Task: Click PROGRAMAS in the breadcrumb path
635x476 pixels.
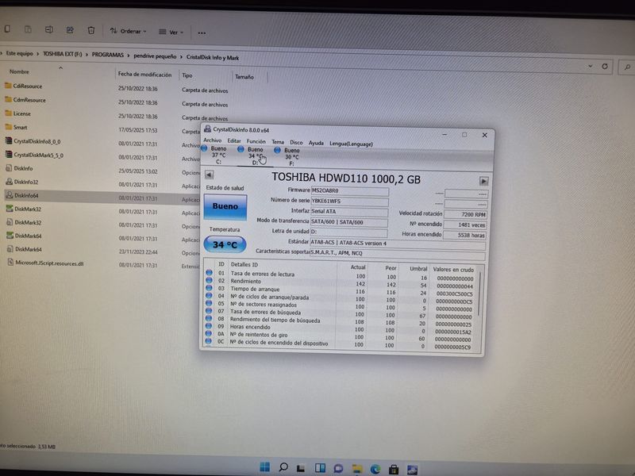Action: click(108, 55)
